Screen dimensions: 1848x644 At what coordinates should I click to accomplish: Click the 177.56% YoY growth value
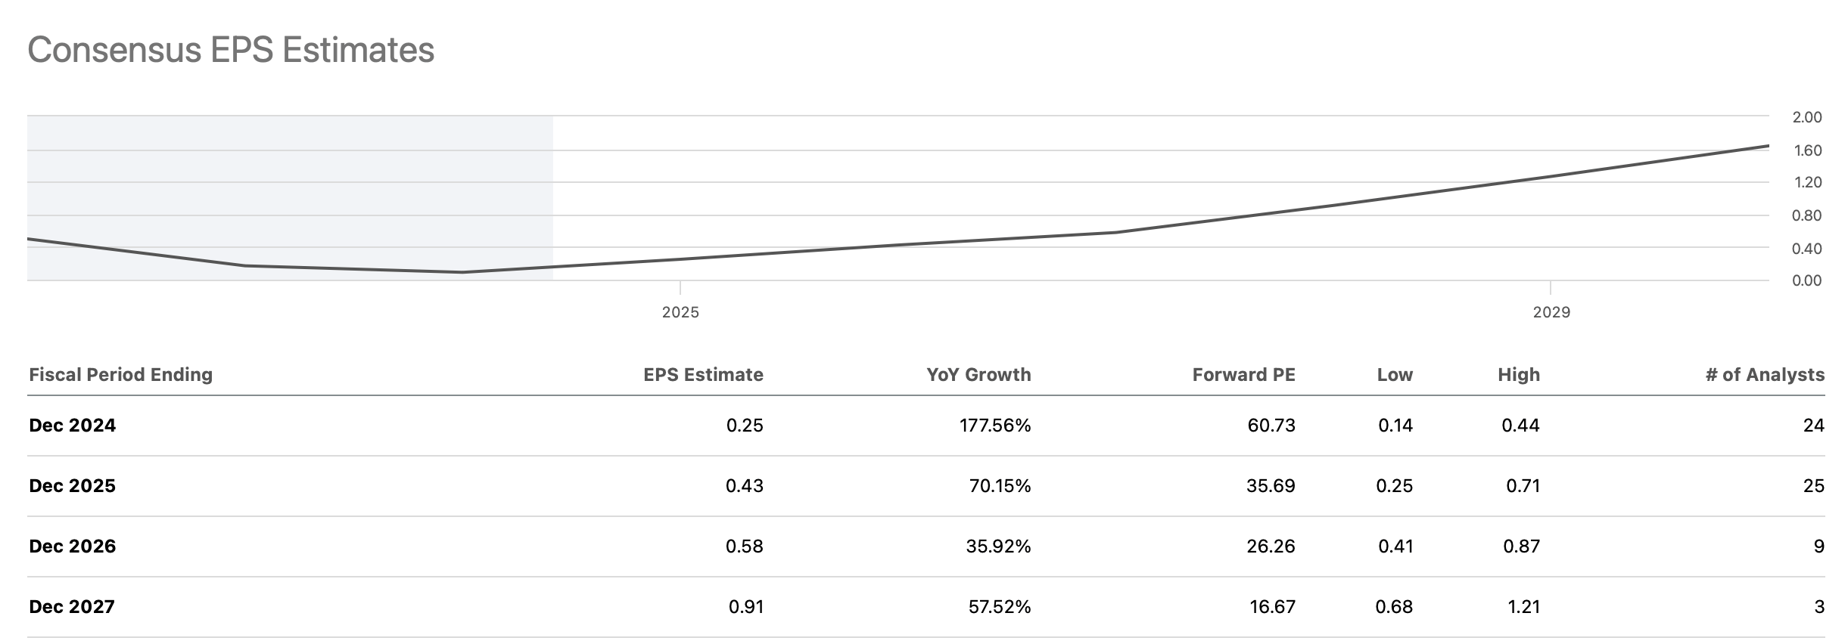point(995,426)
